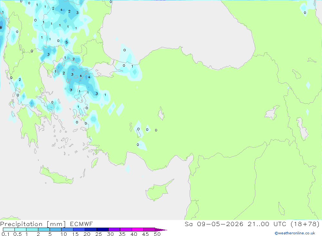Click the 0.1–0.5 mm legend color box
The height and width of the screenshot is (236, 322).
coord(9,230)
